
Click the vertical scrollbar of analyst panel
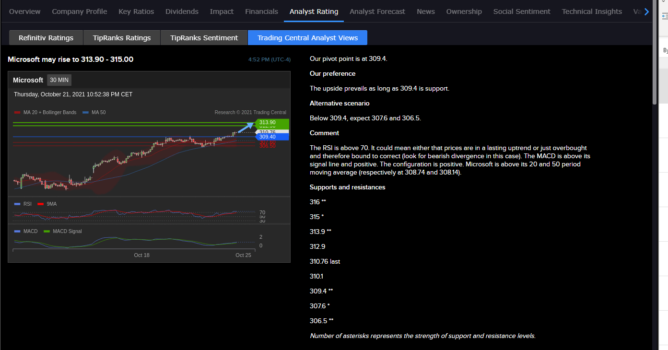click(655, 53)
